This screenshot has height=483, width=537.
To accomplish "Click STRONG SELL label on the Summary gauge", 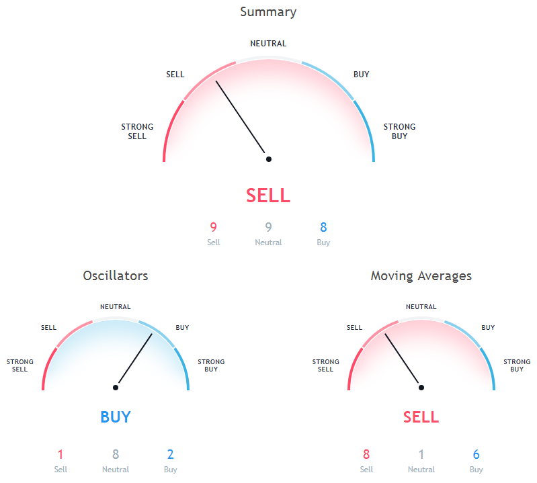I will pos(137,131).
